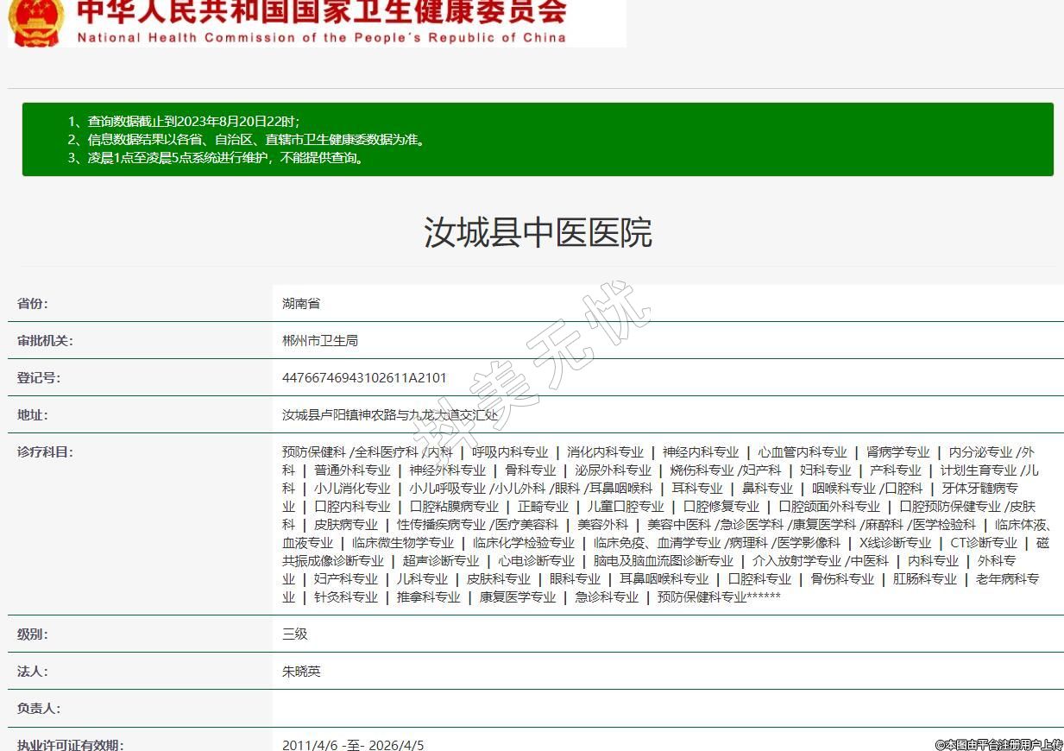
Task: Click the national emblem logo
Action: pyautogui.click(x=35, y=22)
